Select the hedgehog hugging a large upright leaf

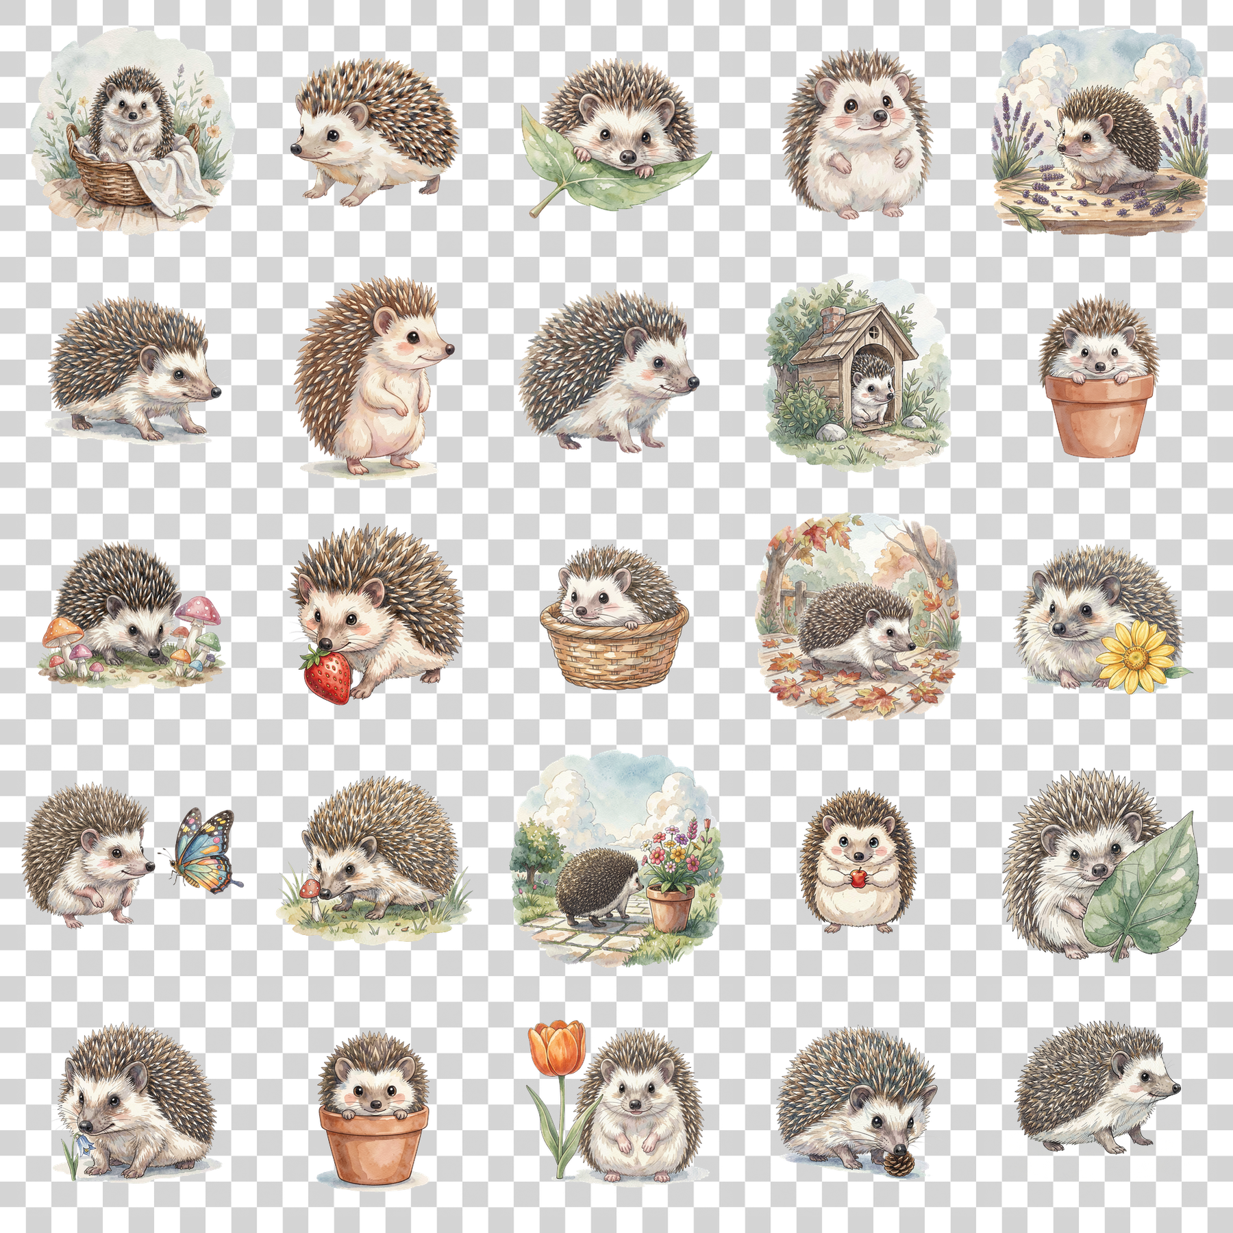point(1100,864)
